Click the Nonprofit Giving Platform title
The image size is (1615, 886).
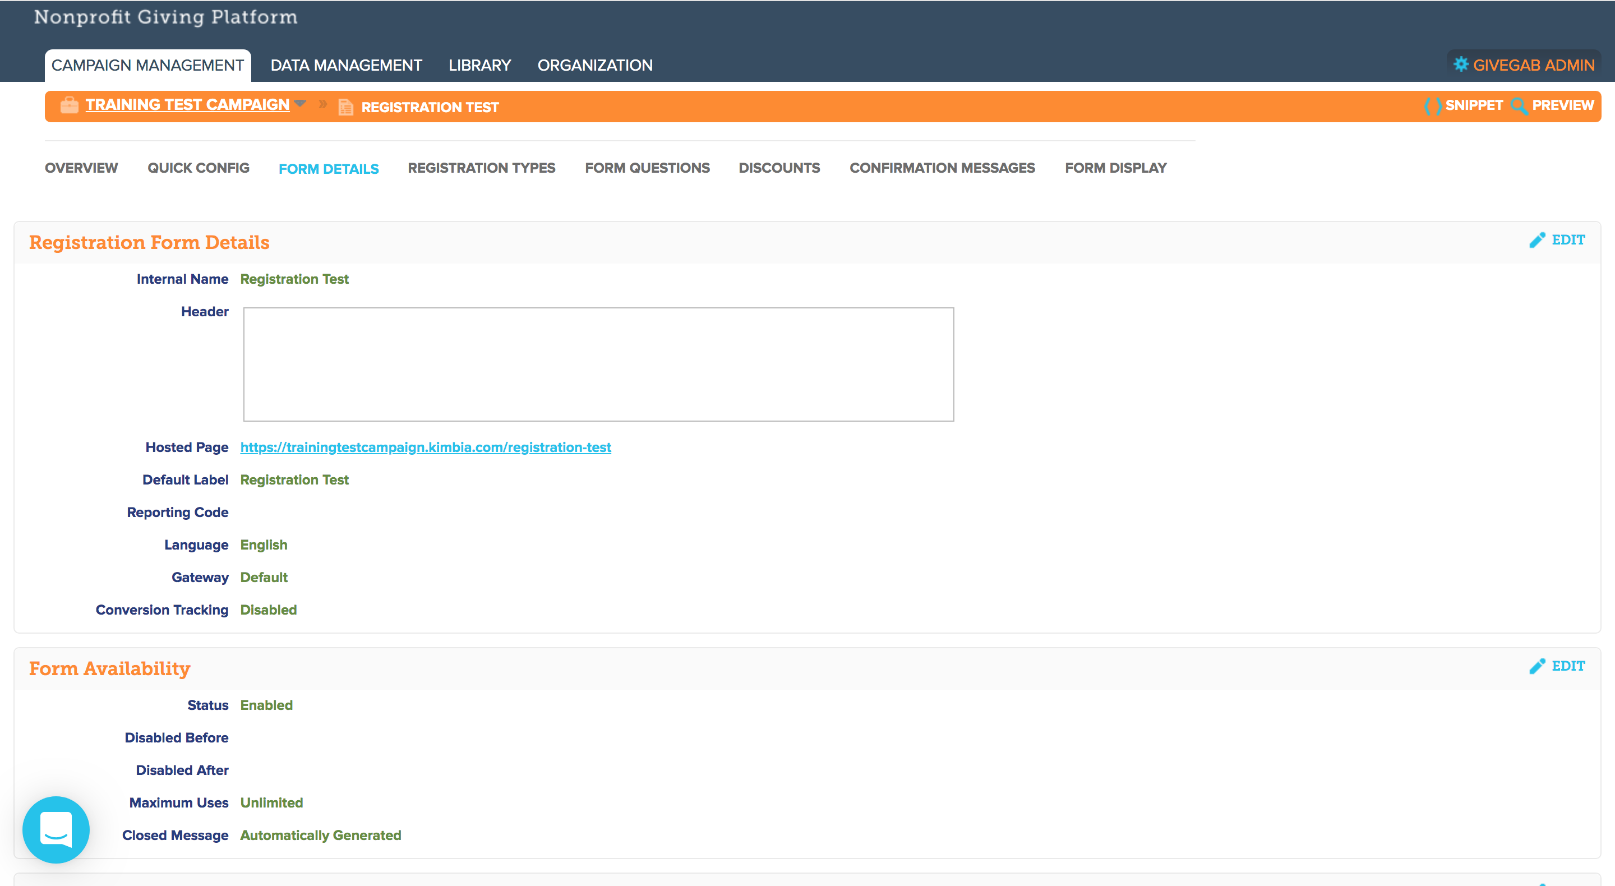(165, 17)
